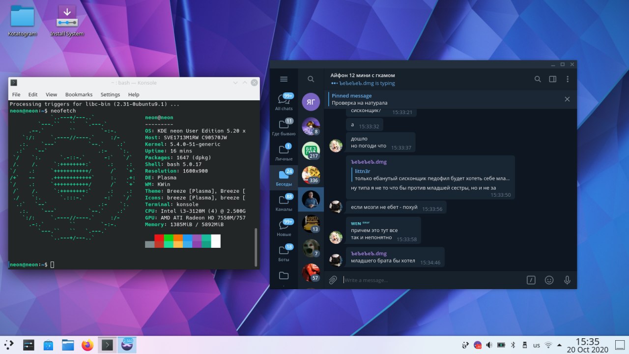Screen dimensions: 629x354
Task: Select the All chats folder
Action: click(x=284, y=102)
